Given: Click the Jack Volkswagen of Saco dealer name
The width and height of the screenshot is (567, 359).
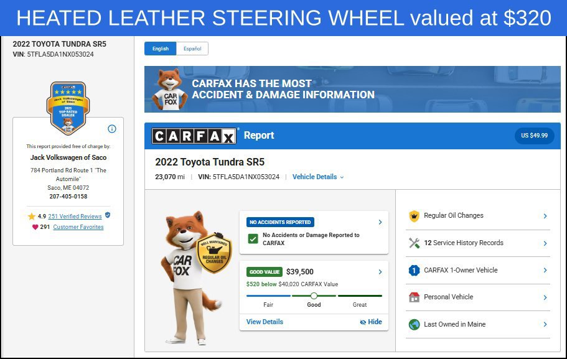Looking at the screenshot, I should (68, 157).
